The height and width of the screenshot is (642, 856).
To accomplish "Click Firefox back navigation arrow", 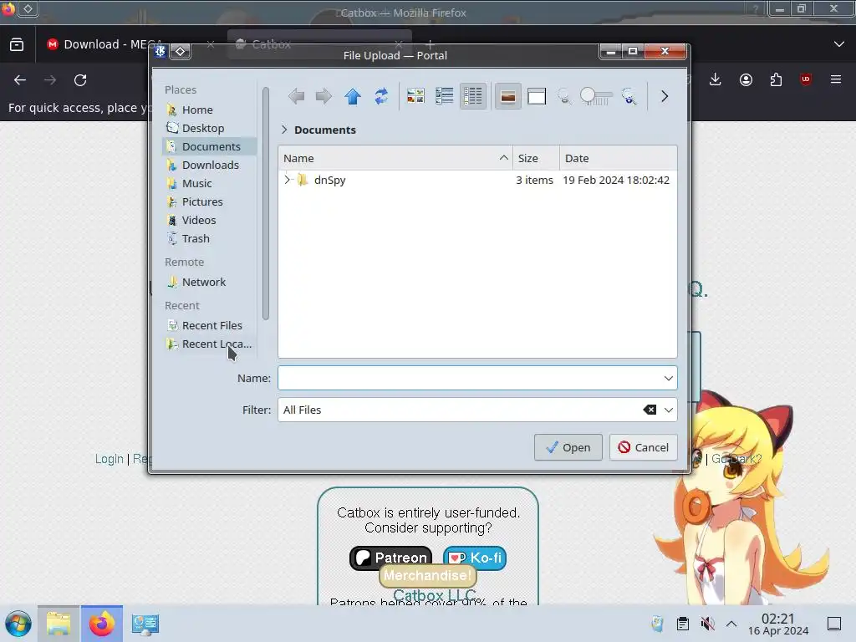I will point(20,80).
